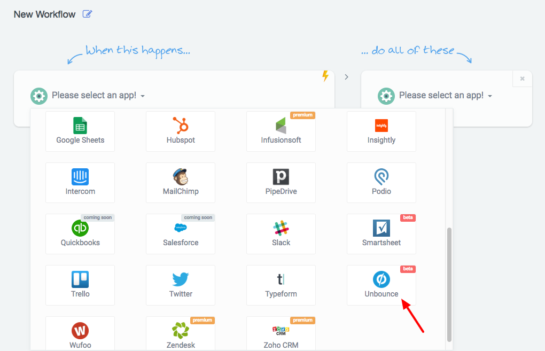This screenshot has width=545, height=351.
Task: Click the action card gear icon
Action: click(386, 96)
